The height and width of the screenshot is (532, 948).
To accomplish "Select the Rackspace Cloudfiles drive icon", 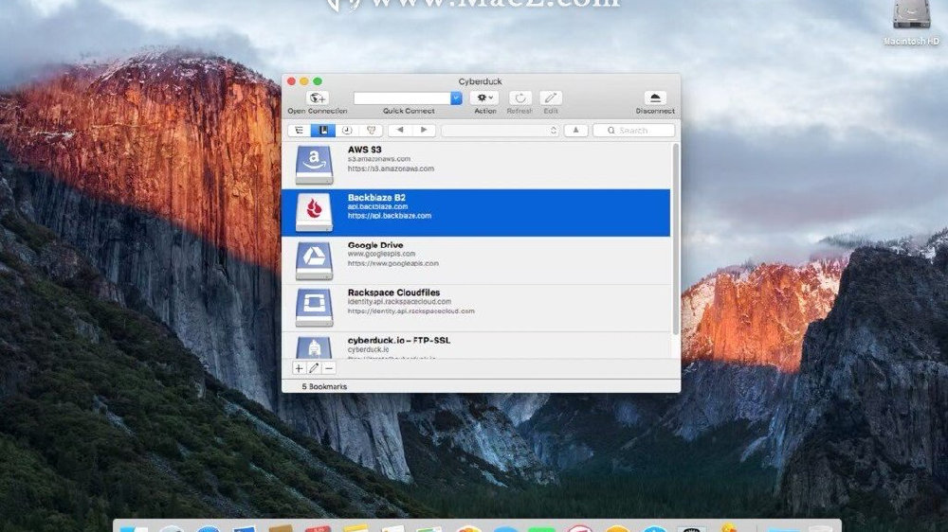I will [314, 308].
